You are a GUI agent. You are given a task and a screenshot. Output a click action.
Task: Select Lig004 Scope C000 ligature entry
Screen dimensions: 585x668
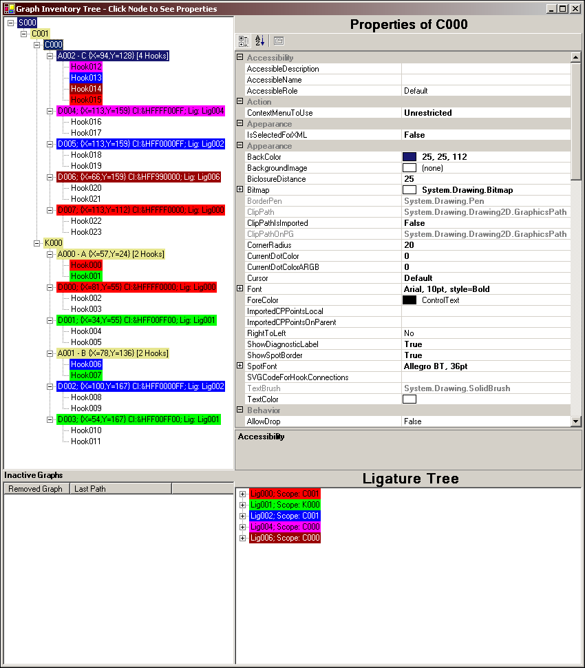click(284, 527)
